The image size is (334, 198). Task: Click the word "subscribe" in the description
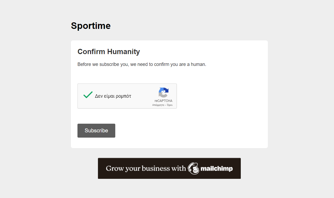pyautogui.click(x=109, y=64)
